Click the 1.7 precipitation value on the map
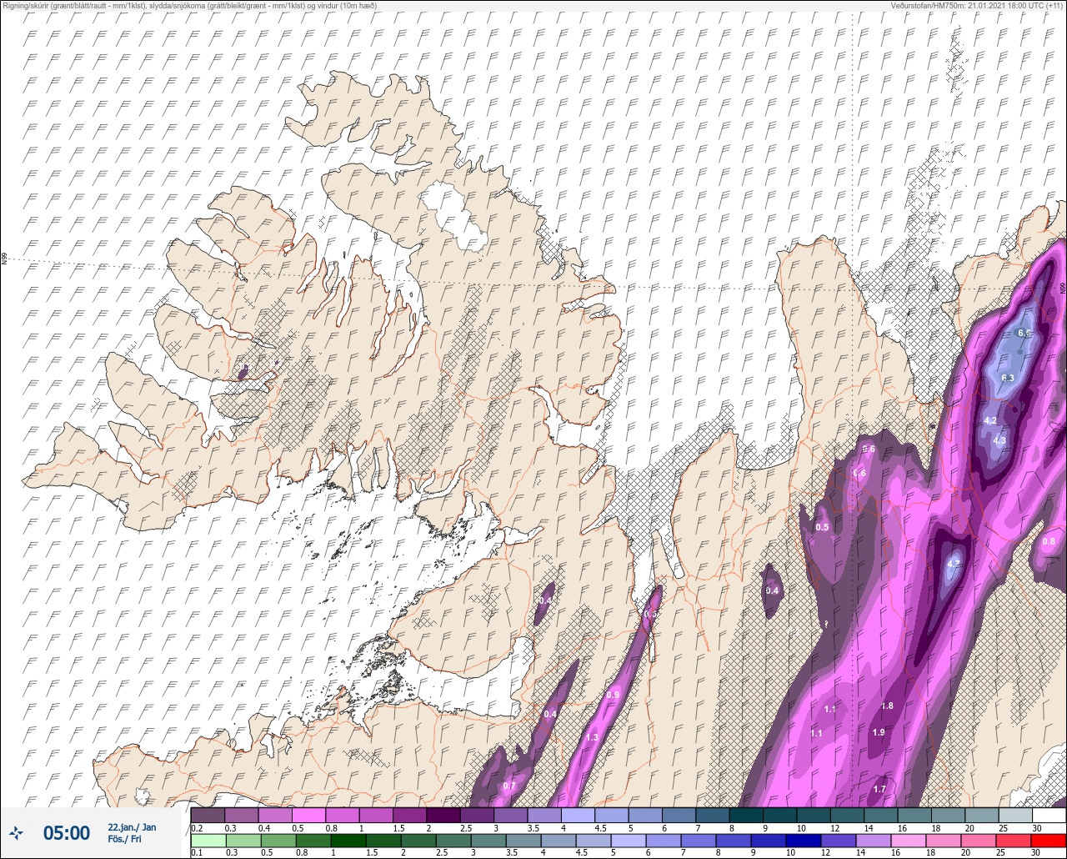 (x=879, y=789)
